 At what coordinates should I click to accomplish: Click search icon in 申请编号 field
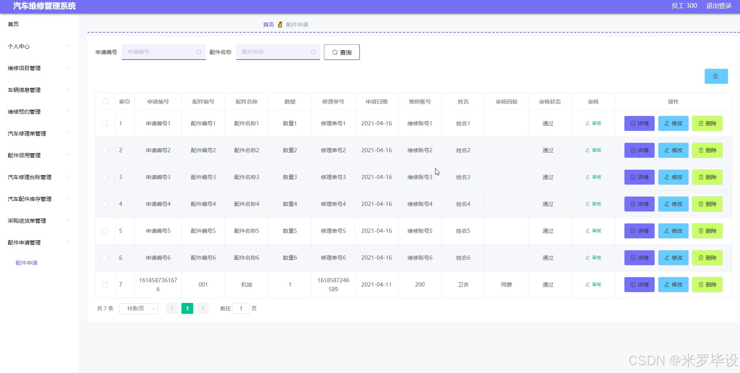click(199, 52)
